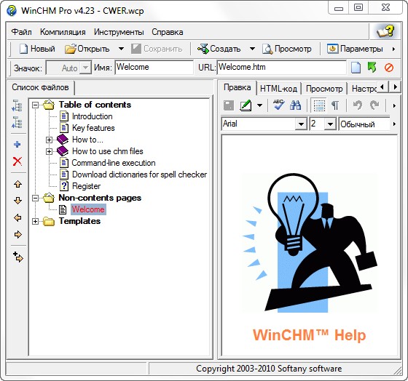Open the Инструменты menu

coord(119,32)
